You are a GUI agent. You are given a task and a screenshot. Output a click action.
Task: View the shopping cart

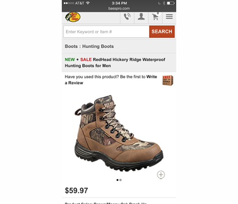pos(155,17)
